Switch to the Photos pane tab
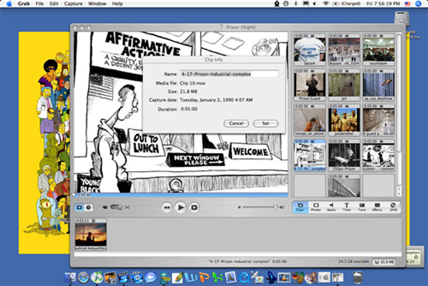The image size is (428, 286). (316, 207)
